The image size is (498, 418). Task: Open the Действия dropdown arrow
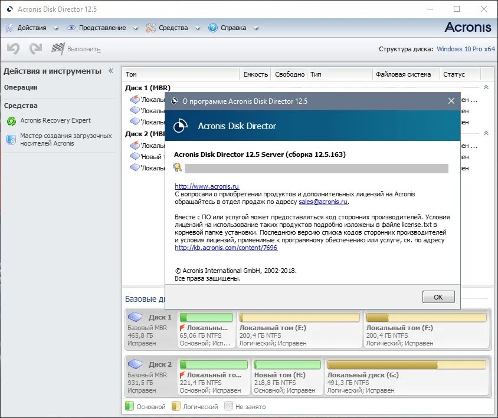[56, 28]
